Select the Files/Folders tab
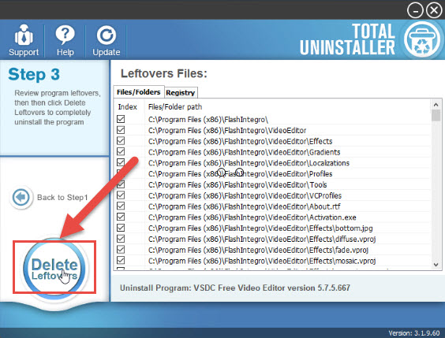445x338 pixels. 139,92
